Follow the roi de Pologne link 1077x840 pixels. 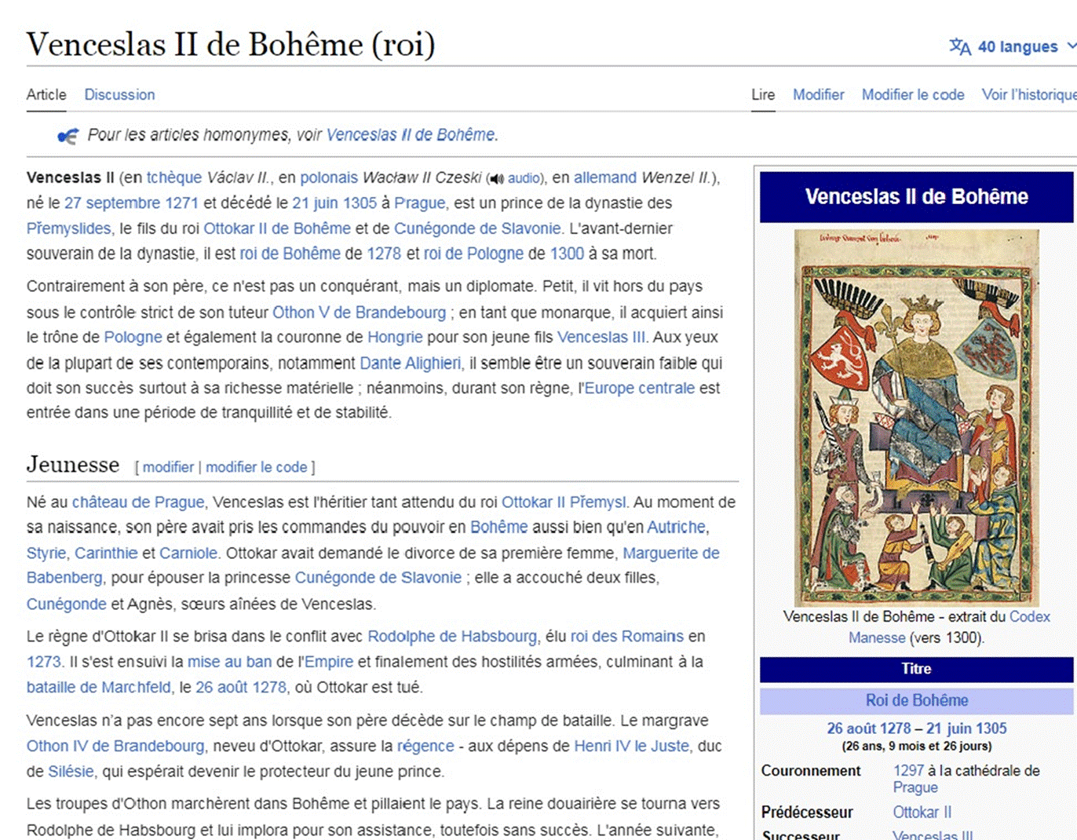point(473,254)
